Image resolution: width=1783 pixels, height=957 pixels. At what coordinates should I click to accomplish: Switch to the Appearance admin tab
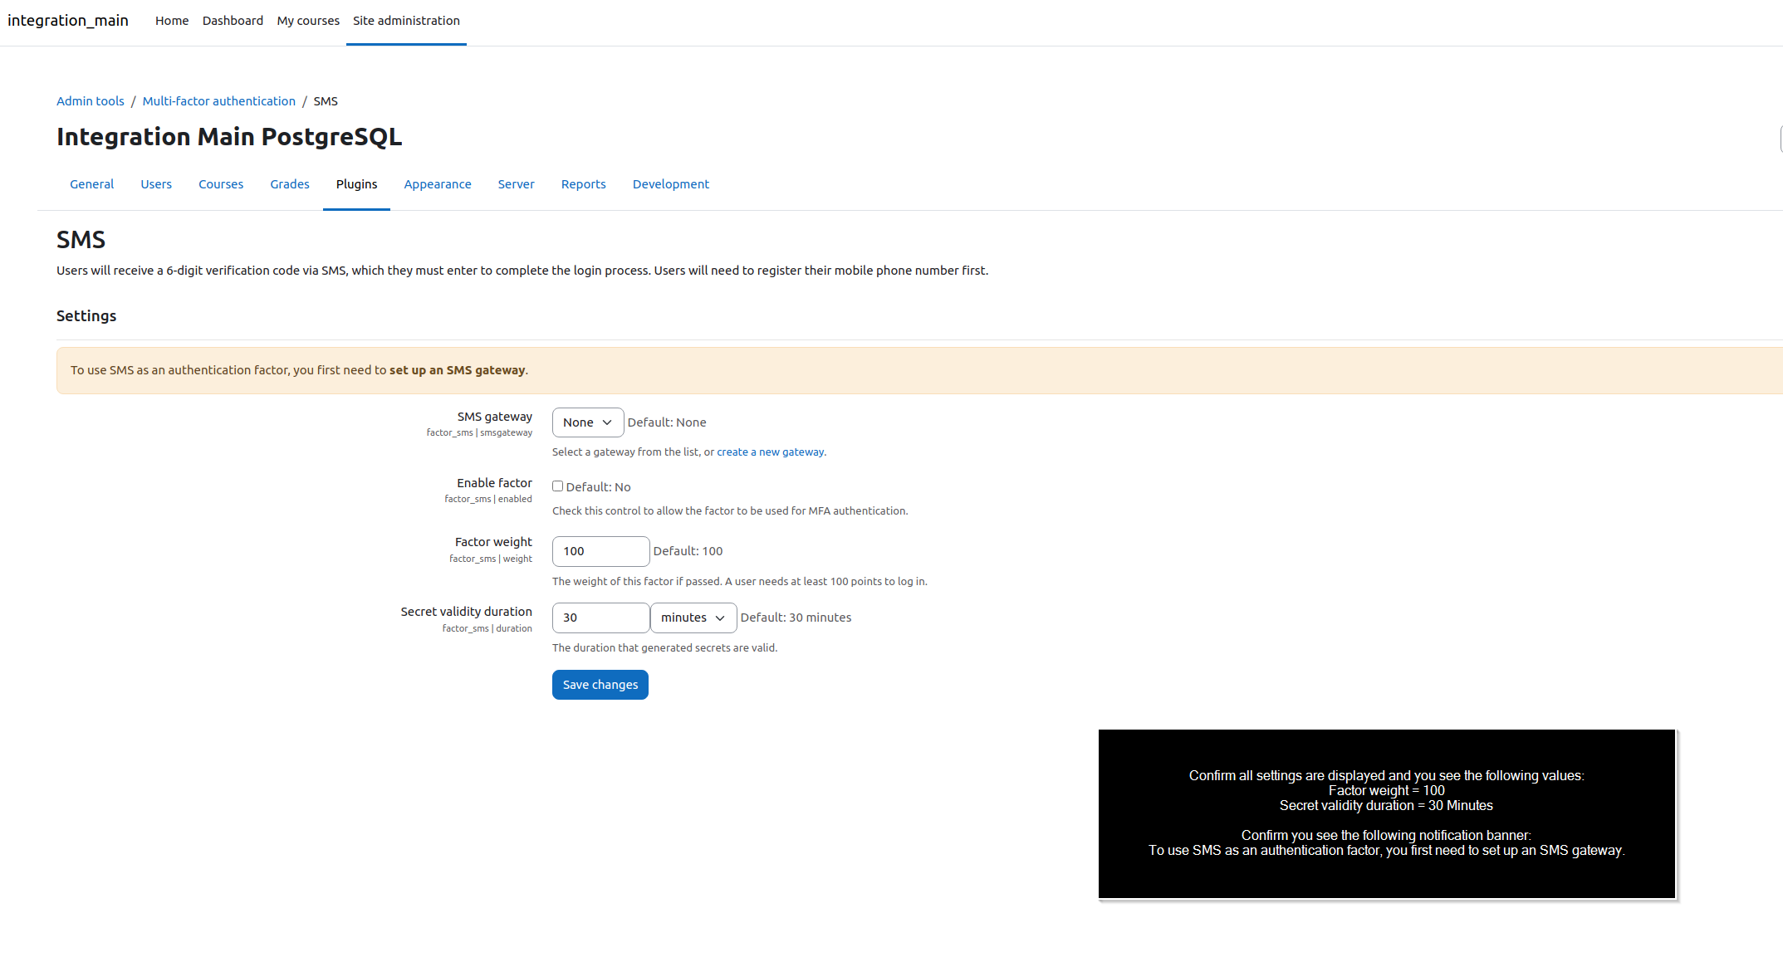(438, 184)
